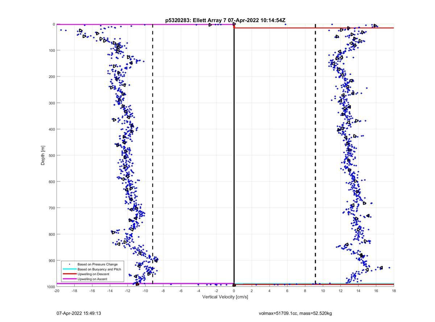Screen dimensions: 435x322
Task: Click the cyan line legend swatch
Action: pyautogui.click(x=70, y=269)
